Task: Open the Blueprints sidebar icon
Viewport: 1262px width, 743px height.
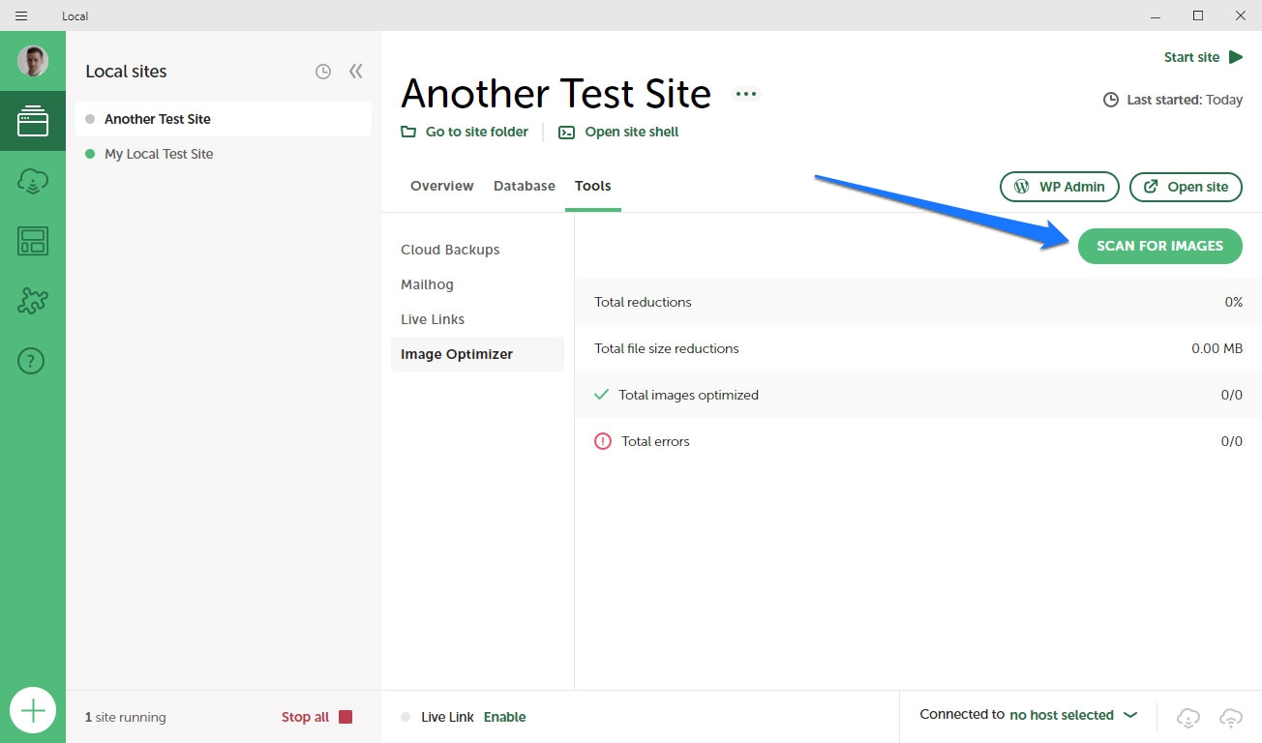Action: (33, 241)
